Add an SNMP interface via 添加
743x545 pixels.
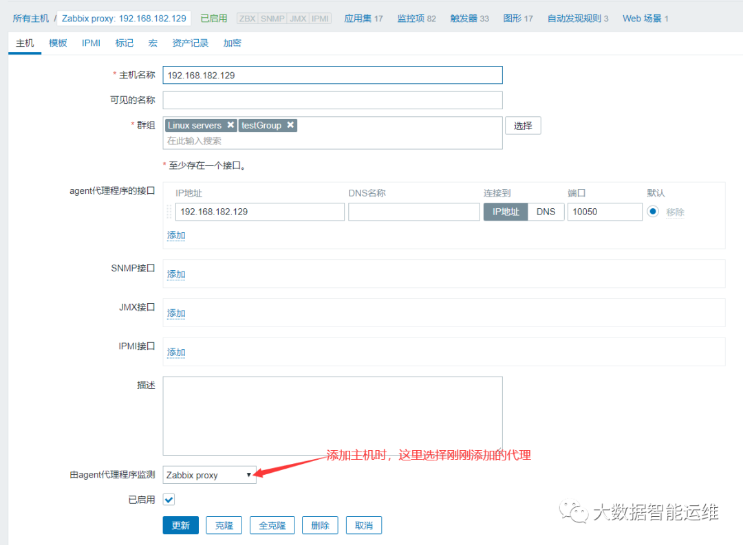coord(176,274)
